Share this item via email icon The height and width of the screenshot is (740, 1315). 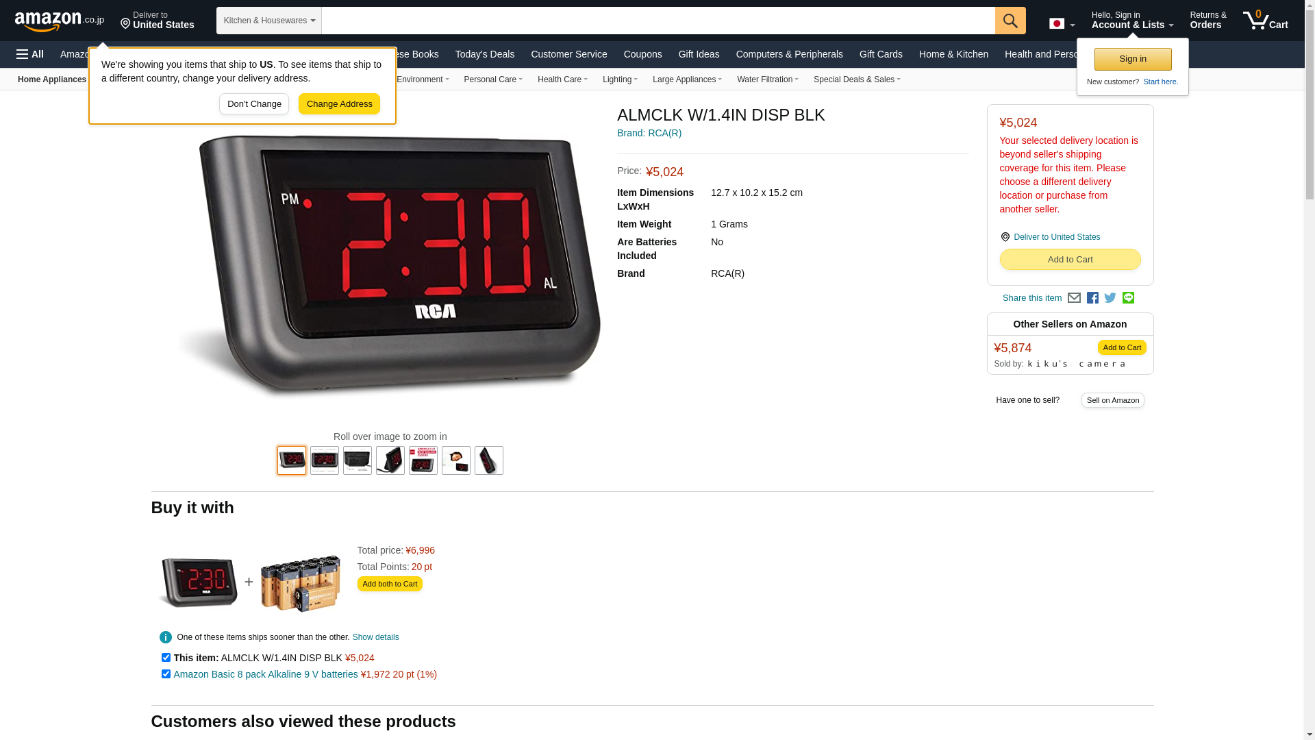pyautogui.click(x=1074, y=298)
